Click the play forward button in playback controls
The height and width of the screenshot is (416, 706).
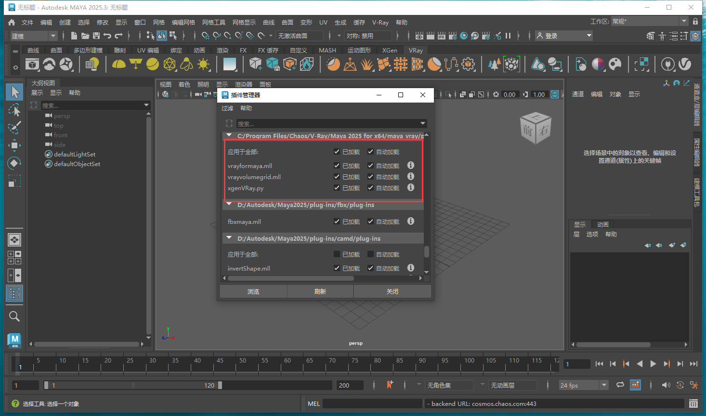(653, 364)
